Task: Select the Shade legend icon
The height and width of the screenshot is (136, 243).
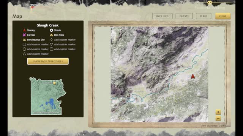Action: 52,30
